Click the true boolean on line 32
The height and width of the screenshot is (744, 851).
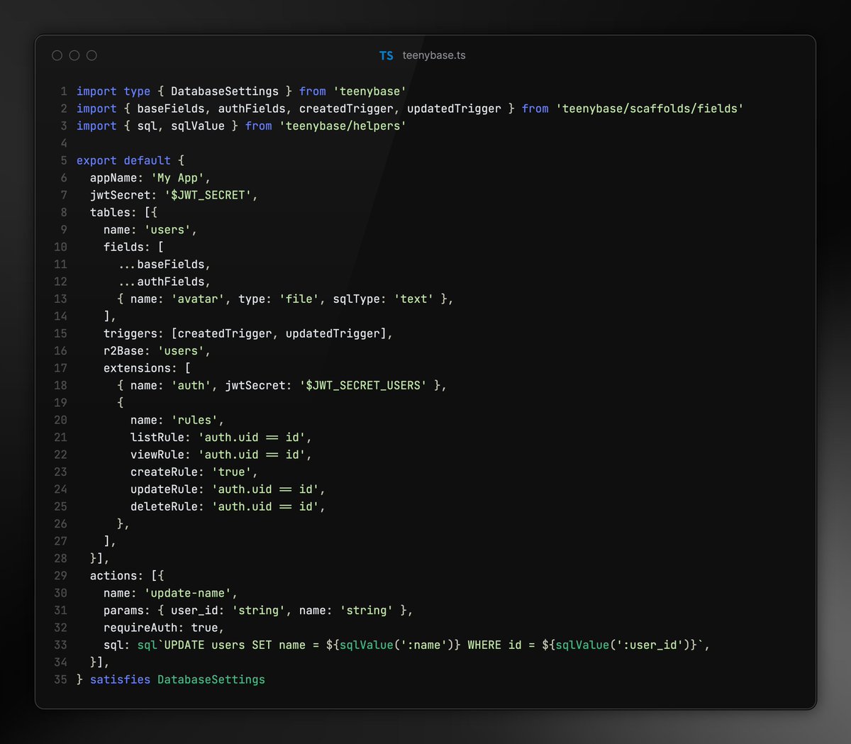point(204,628)
